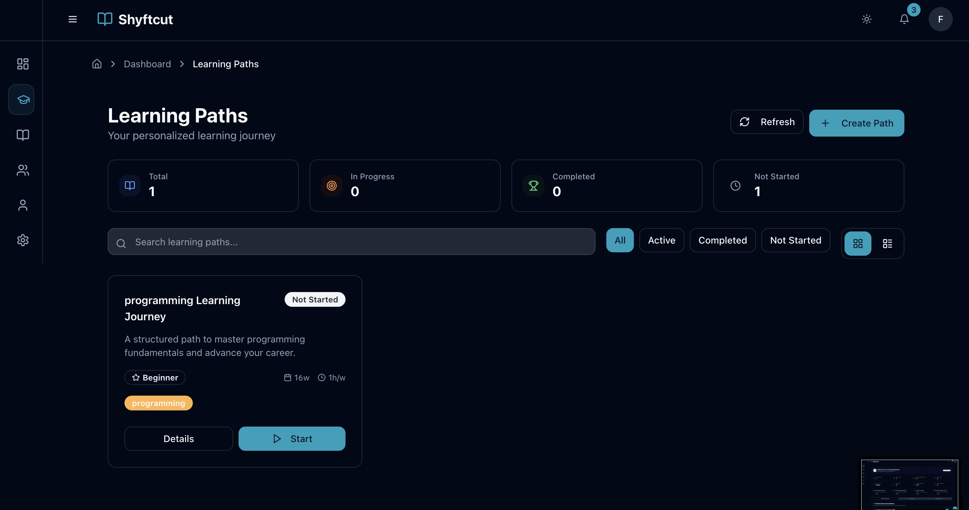The width and height of the screenshot is (969, 510).
Task: Open the user avatar F menu
Action: pos(940,19)
